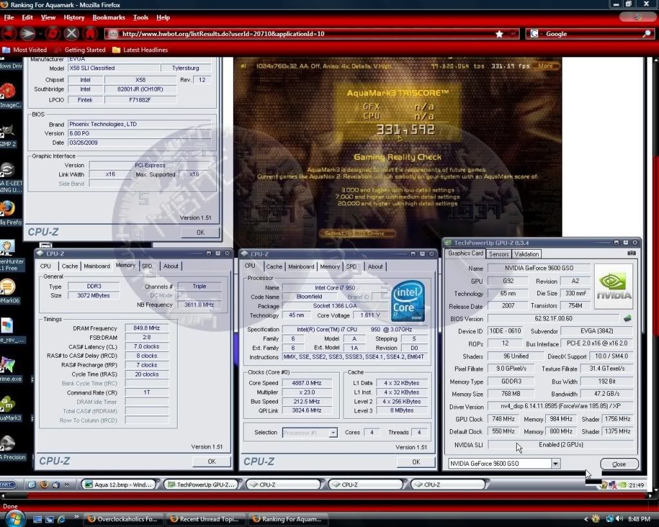Click the 331,592 AquaMark score
The image size is (659, 527).
[405, 129]
